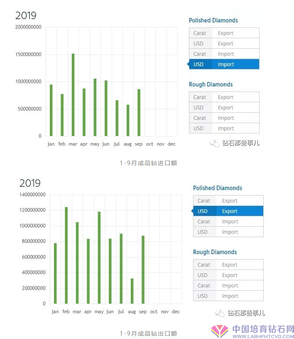Click caption 1-9月成品钻进口额

(x=149, y=163)
